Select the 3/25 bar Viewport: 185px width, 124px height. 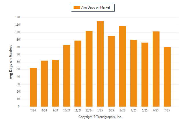coord(123,66)
